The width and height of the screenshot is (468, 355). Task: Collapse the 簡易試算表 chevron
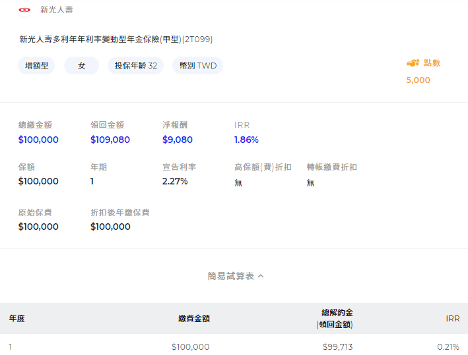[x=261, y=276]
